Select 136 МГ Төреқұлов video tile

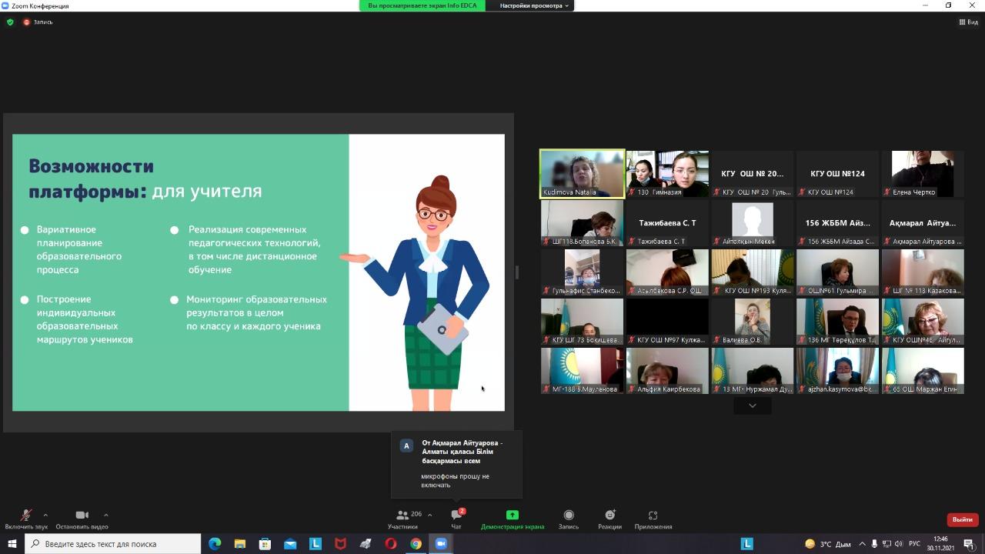(x=837, y=322)
